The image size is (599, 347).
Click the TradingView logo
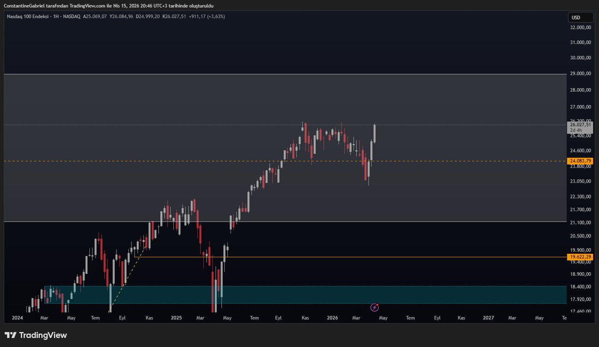point(35,335)
